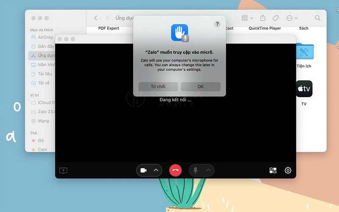Screen dimensions: 339x212
Task: Click the screen share icon
Action: click(x=64, y=171)
